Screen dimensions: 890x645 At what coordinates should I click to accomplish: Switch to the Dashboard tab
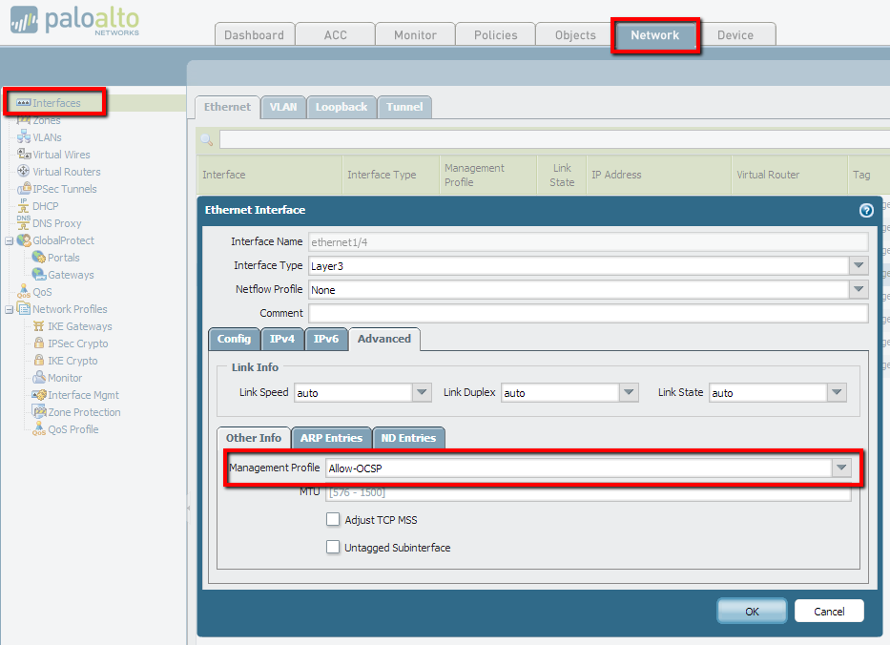255,34
